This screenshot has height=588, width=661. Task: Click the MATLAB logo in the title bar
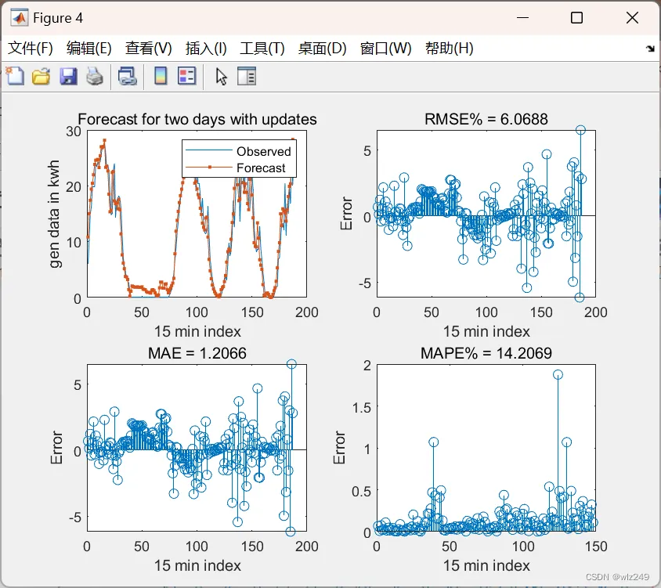click(20, 18)
